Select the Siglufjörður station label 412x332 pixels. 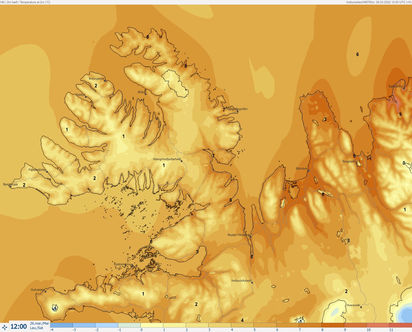tap(396, 86)
